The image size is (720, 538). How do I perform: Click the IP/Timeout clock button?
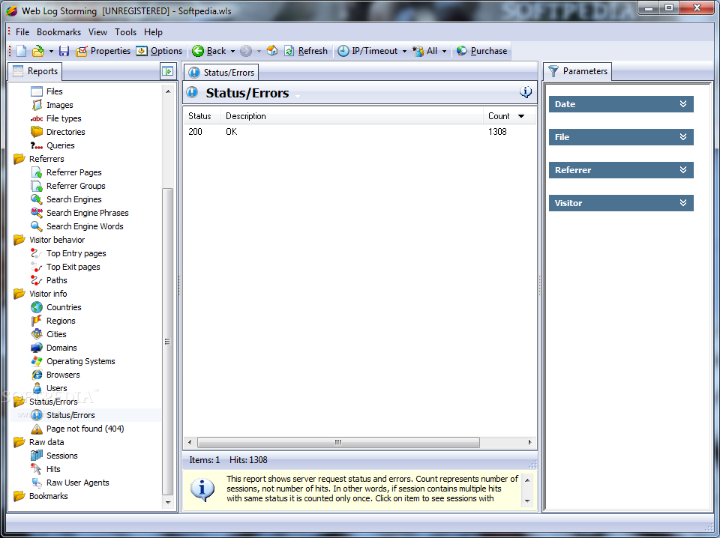[367, 51]
